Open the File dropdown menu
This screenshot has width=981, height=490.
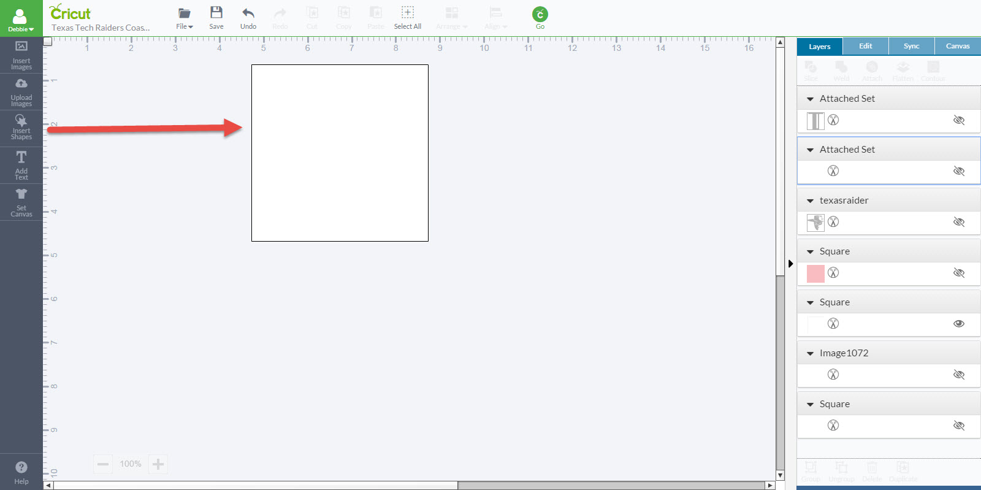click(x=184, y=18)
